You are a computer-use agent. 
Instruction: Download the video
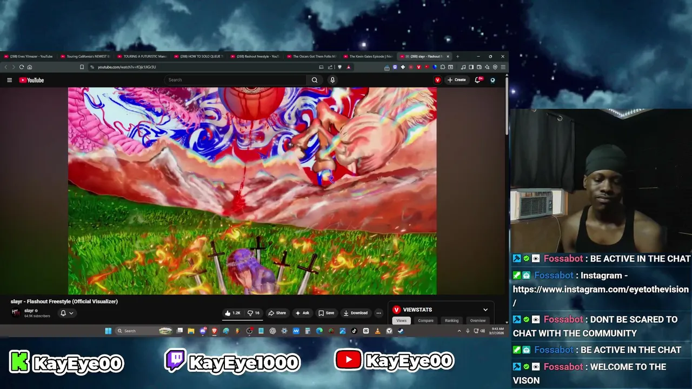click(x=356, y=313)
